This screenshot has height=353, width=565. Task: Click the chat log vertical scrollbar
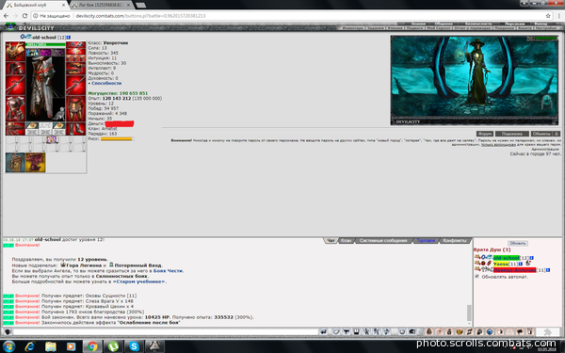(x=469, y=313)
